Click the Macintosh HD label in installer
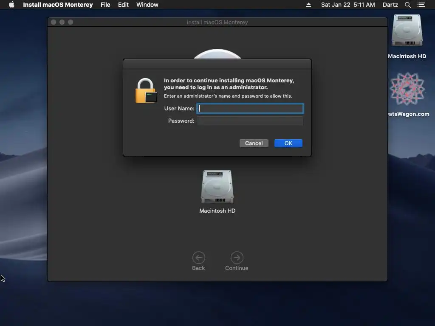The height and width of the screenshot is (326, 435). (x=217, y=211)
